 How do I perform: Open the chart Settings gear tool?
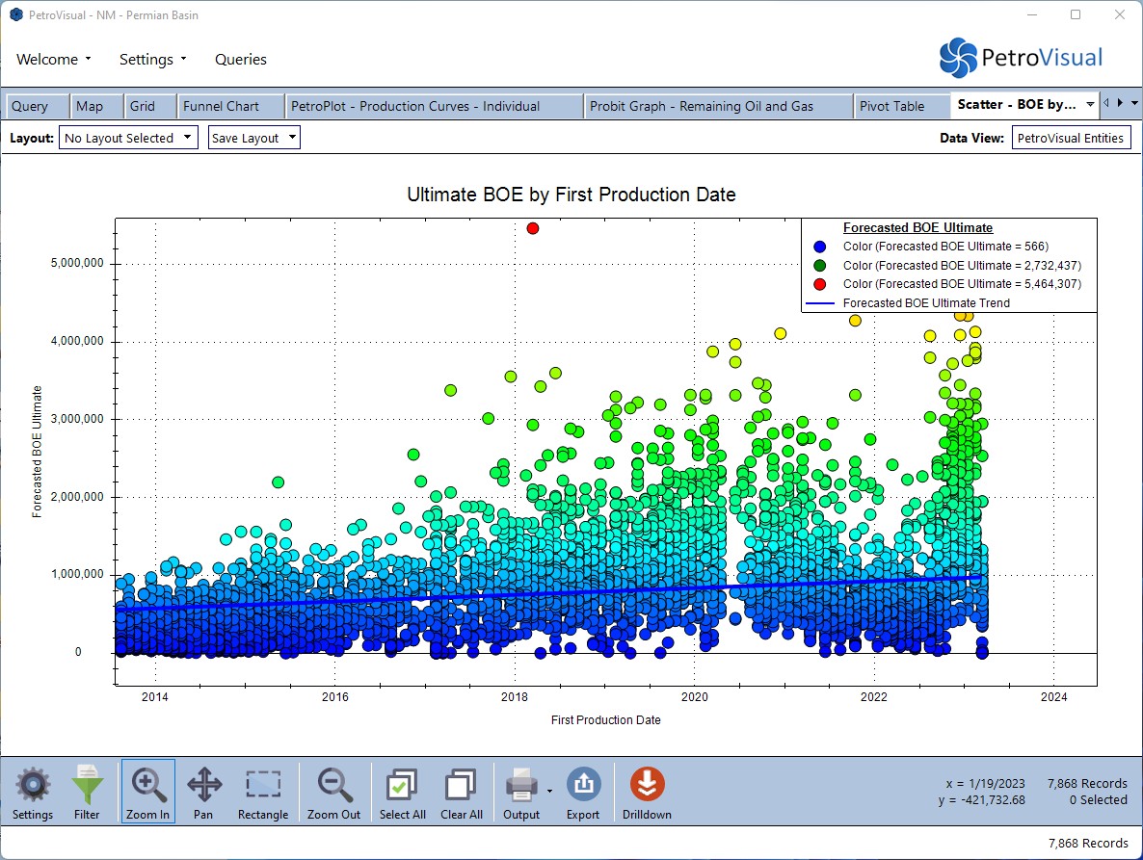point(33,786)
